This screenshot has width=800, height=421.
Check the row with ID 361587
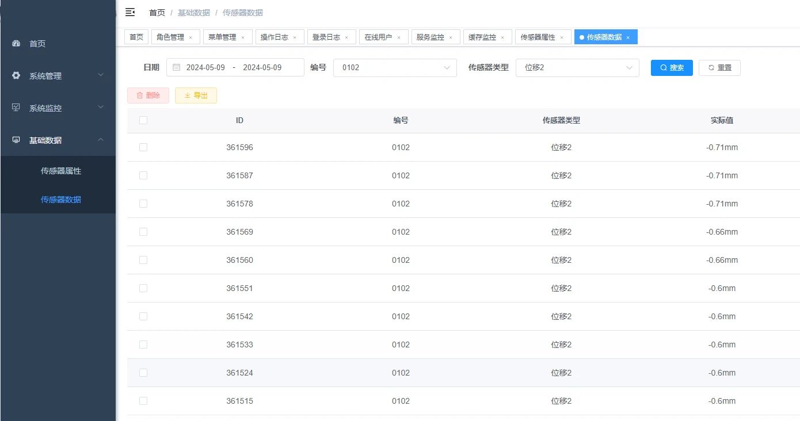pos(143,175)
